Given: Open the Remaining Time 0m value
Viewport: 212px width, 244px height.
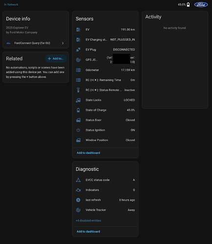Looking at the screenshot, I should (x=133, y=80).
